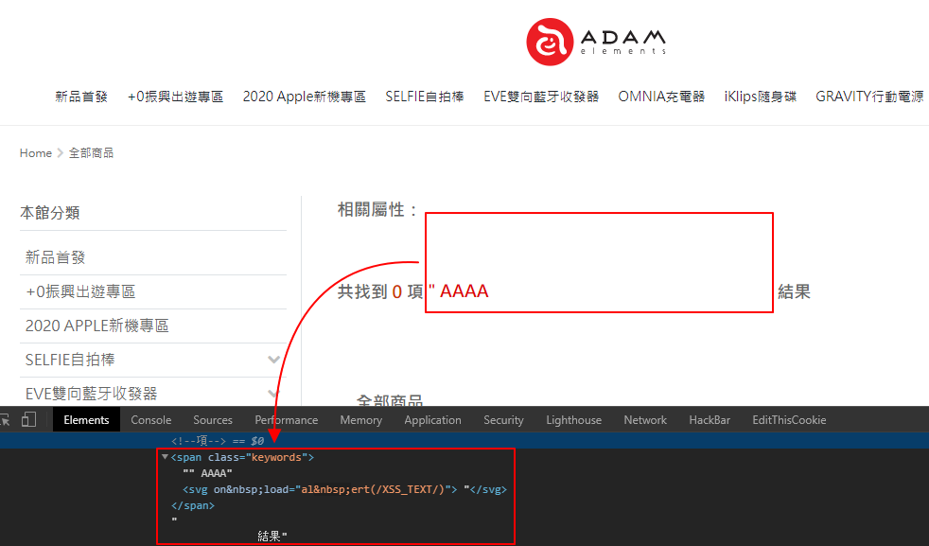Click the "" AAAA" text node
The width and height of the screenshot is (929, 546).
[207, 473]
